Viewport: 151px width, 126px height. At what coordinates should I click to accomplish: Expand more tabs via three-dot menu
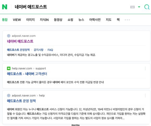[x=127, y=20]
